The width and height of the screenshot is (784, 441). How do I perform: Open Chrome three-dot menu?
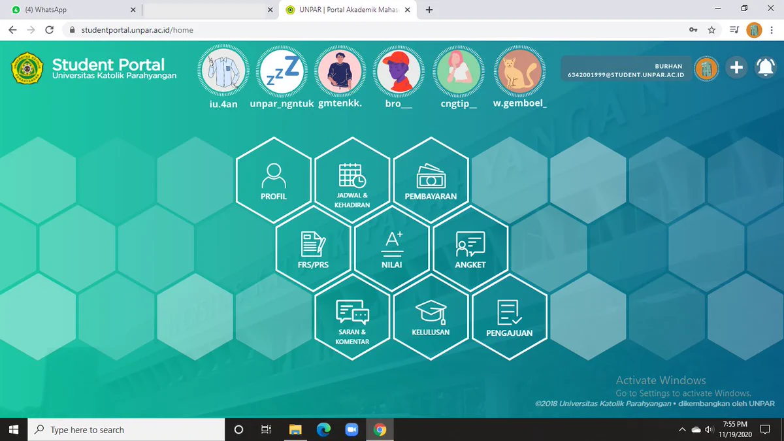pos(772,29)
